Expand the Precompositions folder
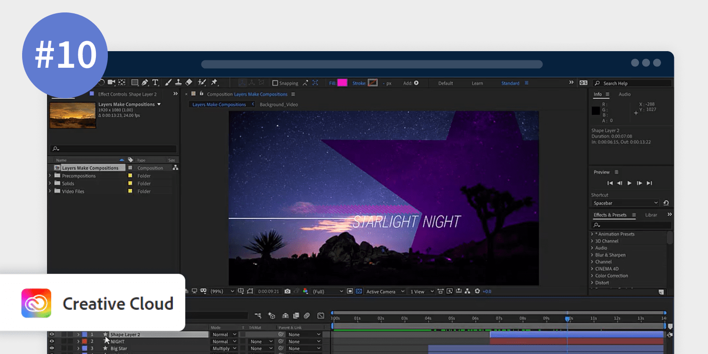This screenshot has width=708, height=354. [x=50, y=176]
